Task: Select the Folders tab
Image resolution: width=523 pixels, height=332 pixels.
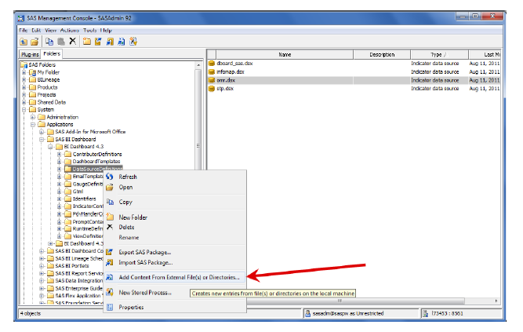Action: [x=52, y=53]
